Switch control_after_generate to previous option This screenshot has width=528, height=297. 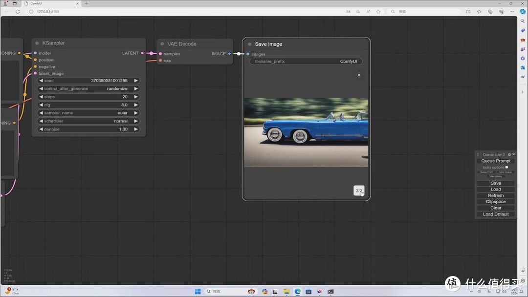[x=41, y=89]
